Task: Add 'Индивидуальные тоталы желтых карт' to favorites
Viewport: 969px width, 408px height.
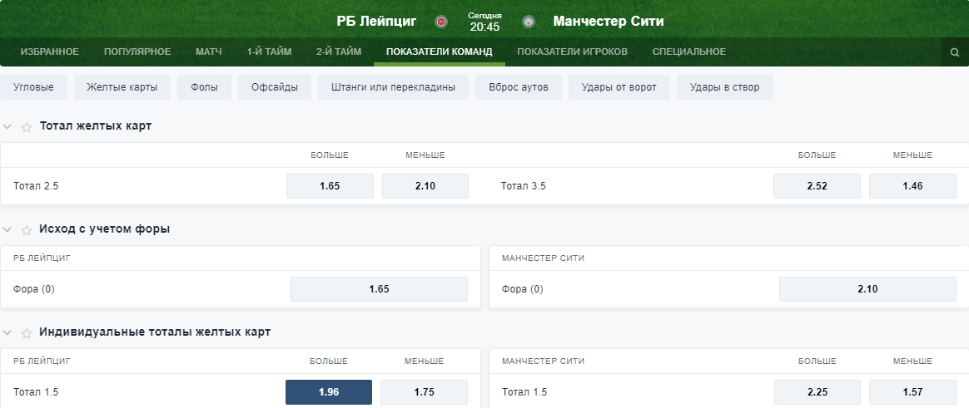Action: [x=27, y=333]
